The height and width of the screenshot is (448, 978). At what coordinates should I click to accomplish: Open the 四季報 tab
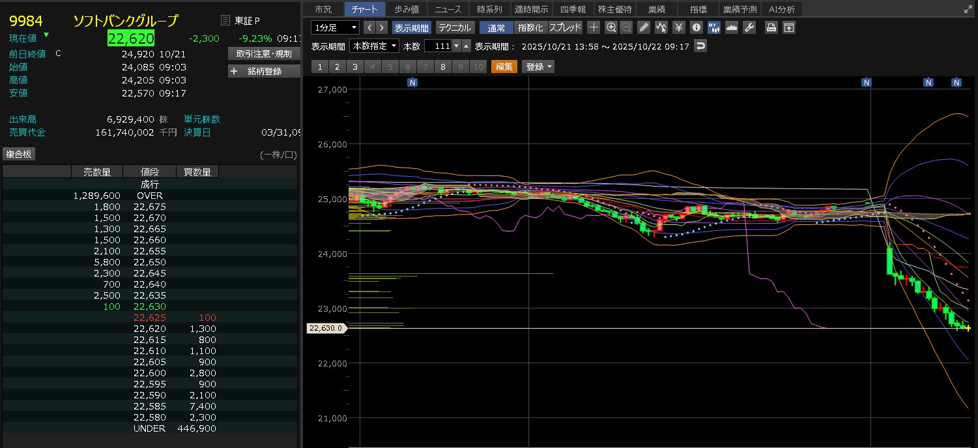pyautogui.click(x=573, y=9)
